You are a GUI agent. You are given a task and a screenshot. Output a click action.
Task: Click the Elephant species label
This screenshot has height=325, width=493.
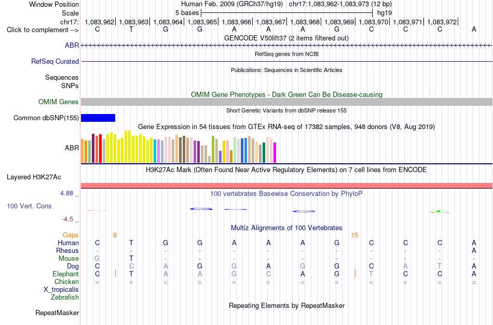[66, 274]
